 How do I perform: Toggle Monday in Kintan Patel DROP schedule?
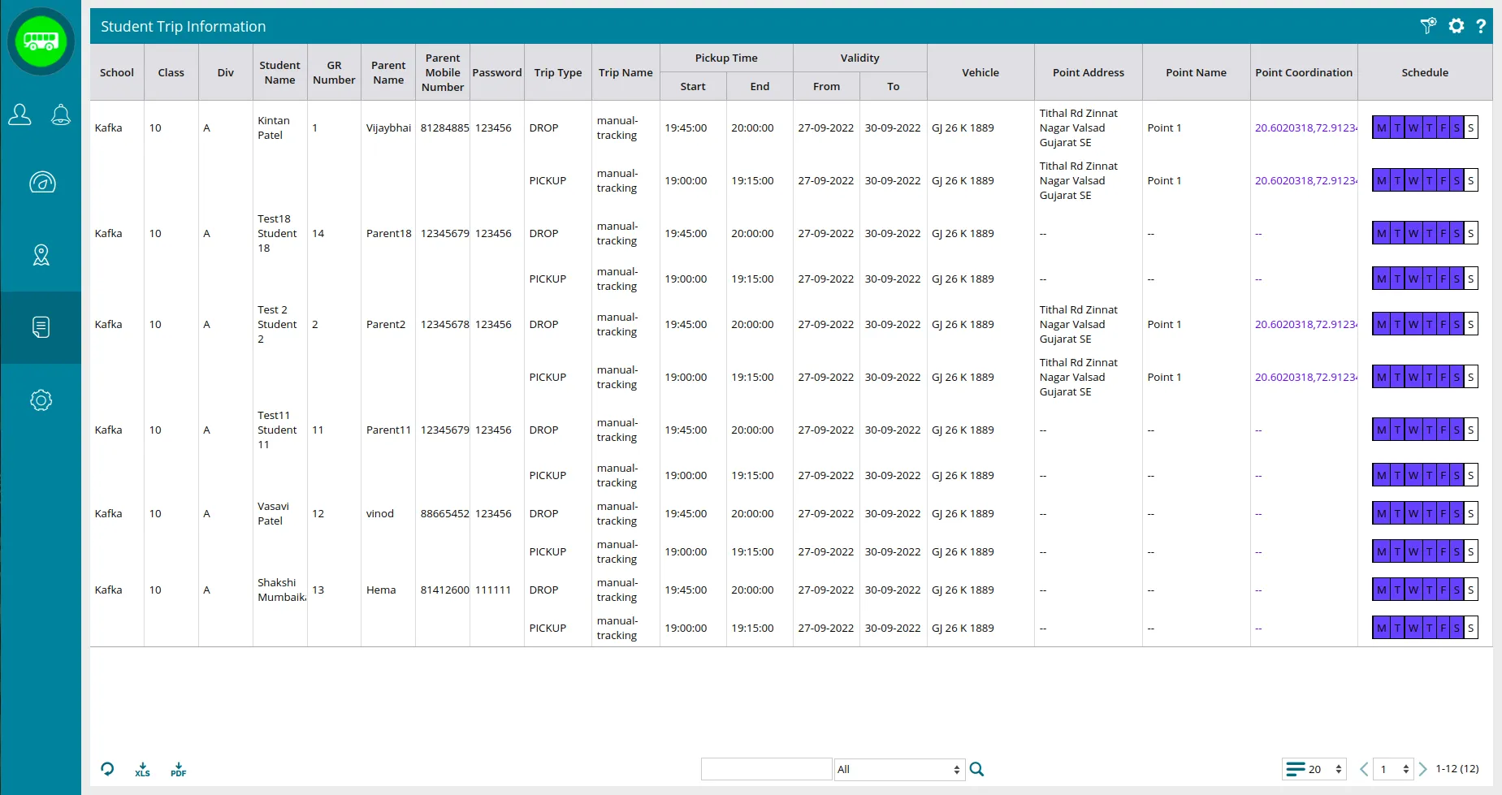pyautogui.click(x=1381, y=128)
